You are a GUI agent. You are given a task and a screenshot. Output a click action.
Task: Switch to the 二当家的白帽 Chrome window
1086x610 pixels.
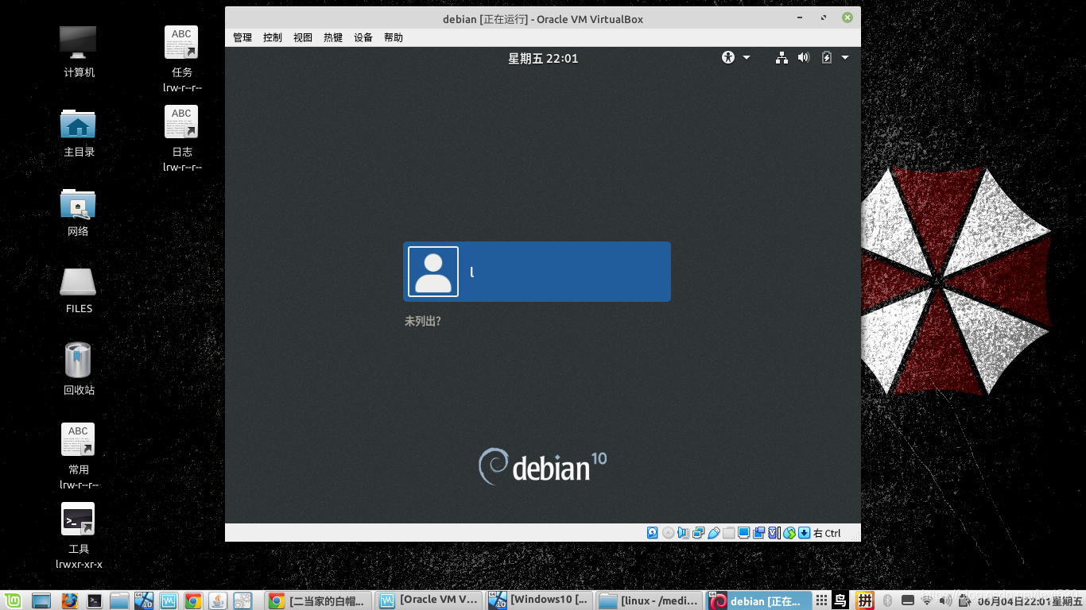point(318,601)
